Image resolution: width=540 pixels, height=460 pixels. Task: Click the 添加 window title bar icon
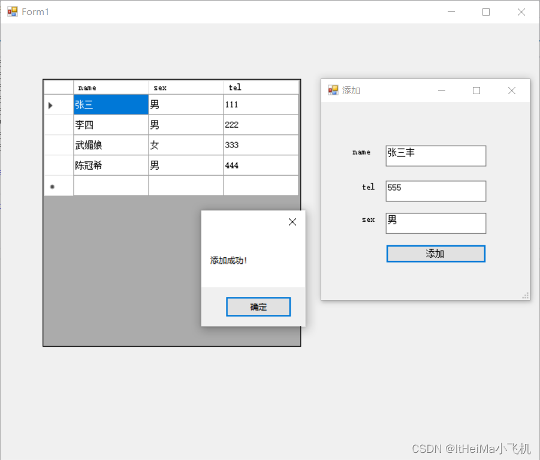tap(334, 90)
